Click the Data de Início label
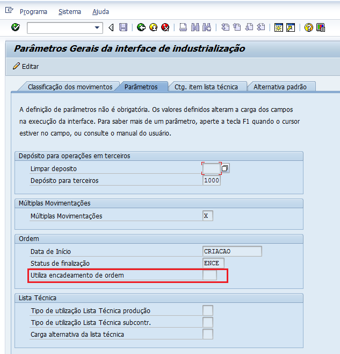Viewport: 340px width, 354px height. (x=50, y=251)
